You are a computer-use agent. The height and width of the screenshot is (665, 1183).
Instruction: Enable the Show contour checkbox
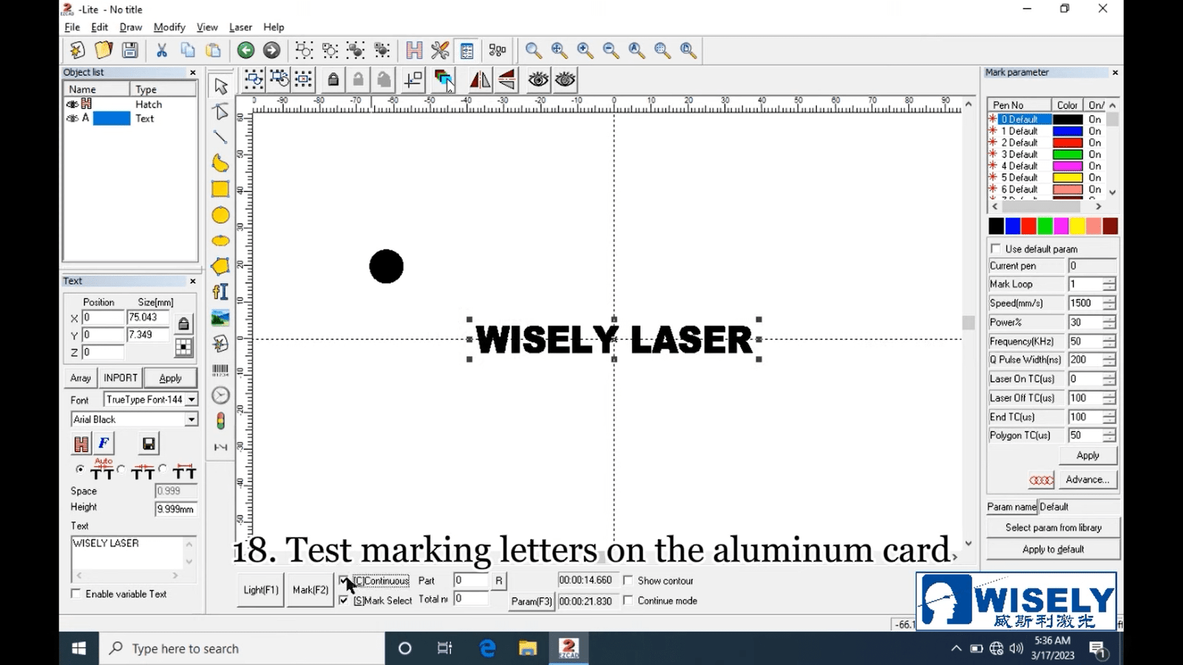628,581
